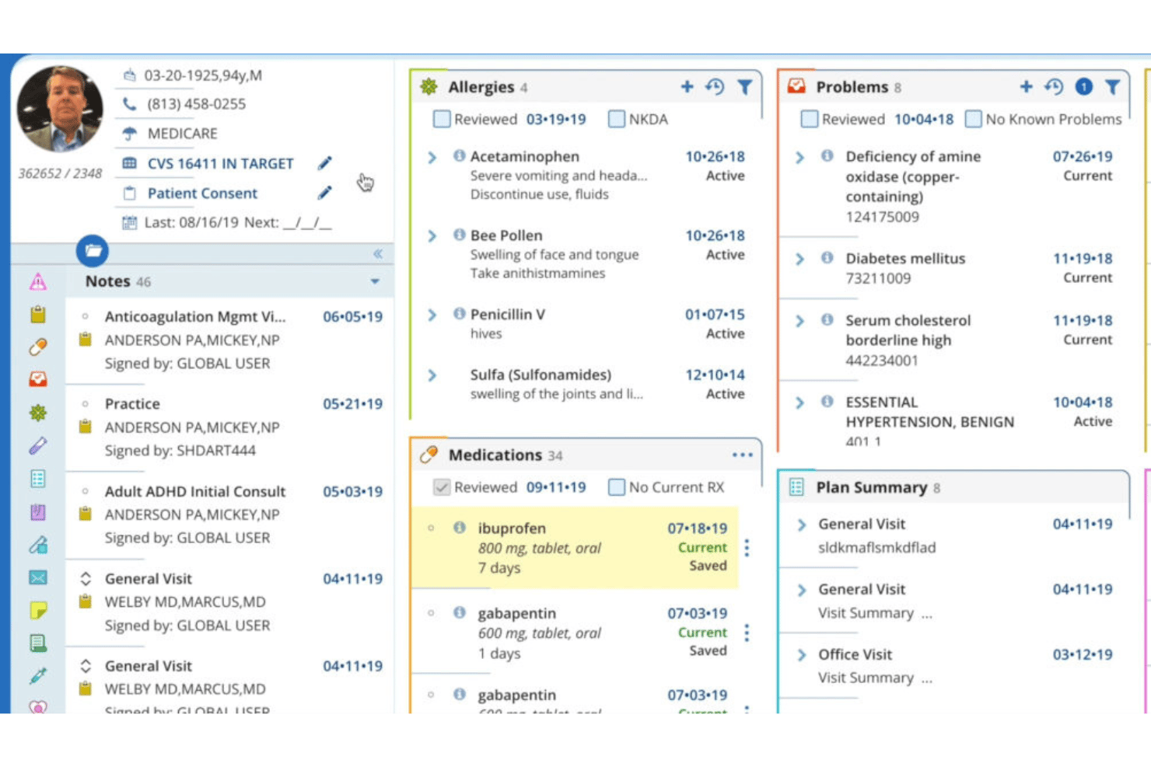1151x767 pixels.
Task: Check the Allergies Reviewed checkbox
Action: 441,119
